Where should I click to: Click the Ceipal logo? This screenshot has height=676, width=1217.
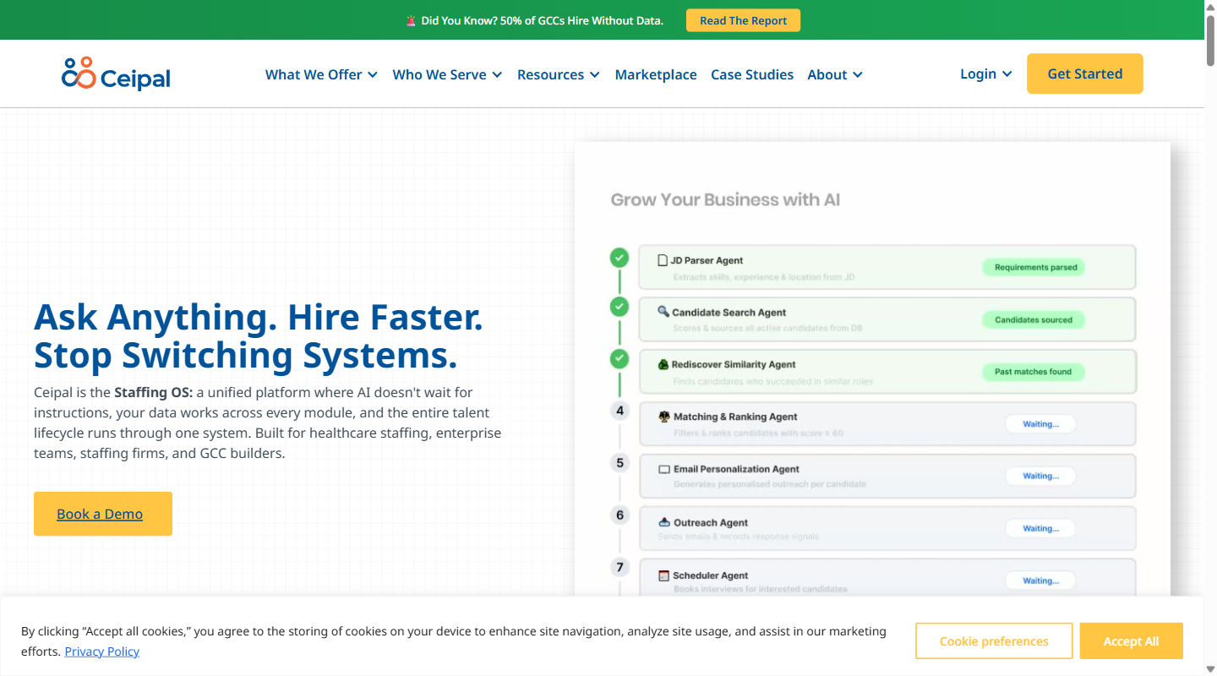[x=116, y=74]
